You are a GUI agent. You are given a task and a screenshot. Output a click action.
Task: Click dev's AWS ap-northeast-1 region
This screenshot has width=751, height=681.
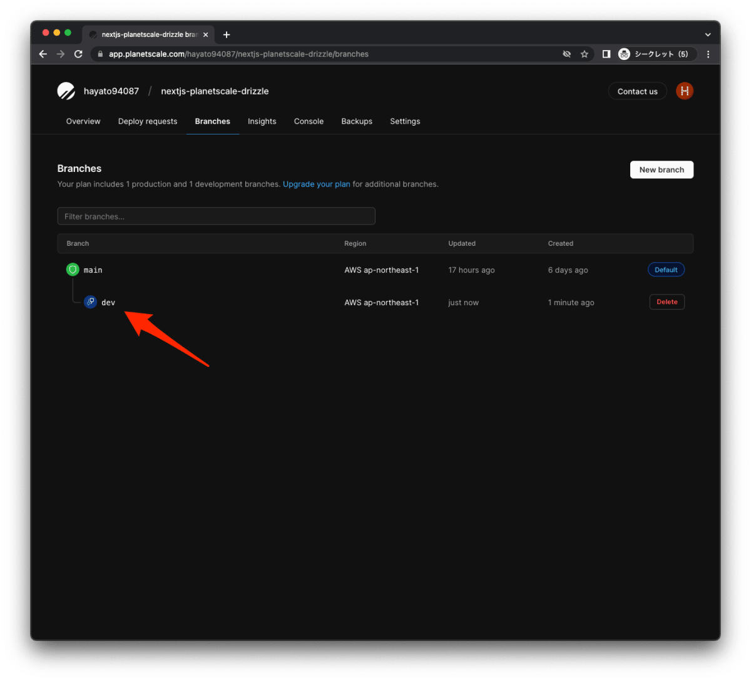382,303
